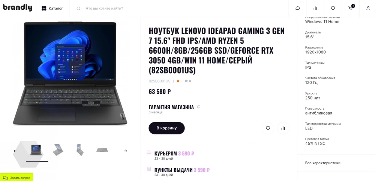The image size is (375, 181).
Task: Open the user account profile icon
Action: [368, 8]
